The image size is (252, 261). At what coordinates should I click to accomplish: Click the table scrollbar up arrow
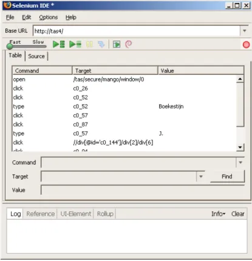(240, 79)
